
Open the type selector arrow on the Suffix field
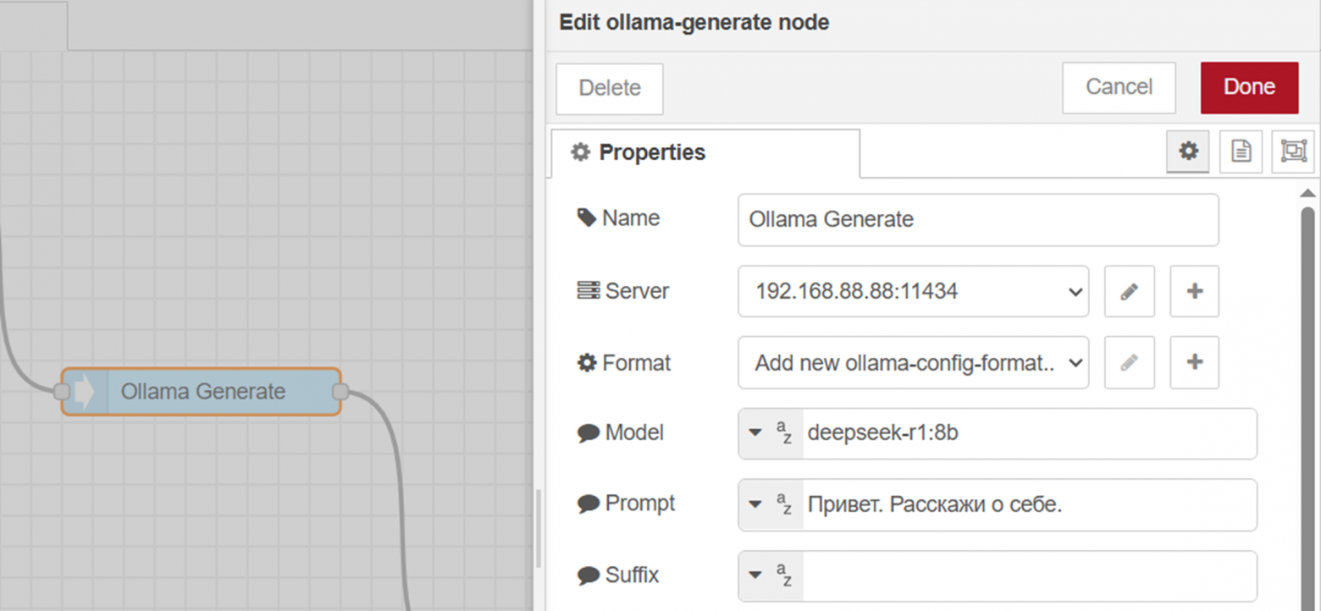click(754, 575)
